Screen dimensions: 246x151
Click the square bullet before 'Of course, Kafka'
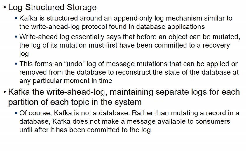tap(16, 113)
